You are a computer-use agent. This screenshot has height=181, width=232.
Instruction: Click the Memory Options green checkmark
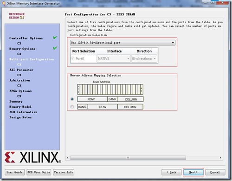pos(55,48)
